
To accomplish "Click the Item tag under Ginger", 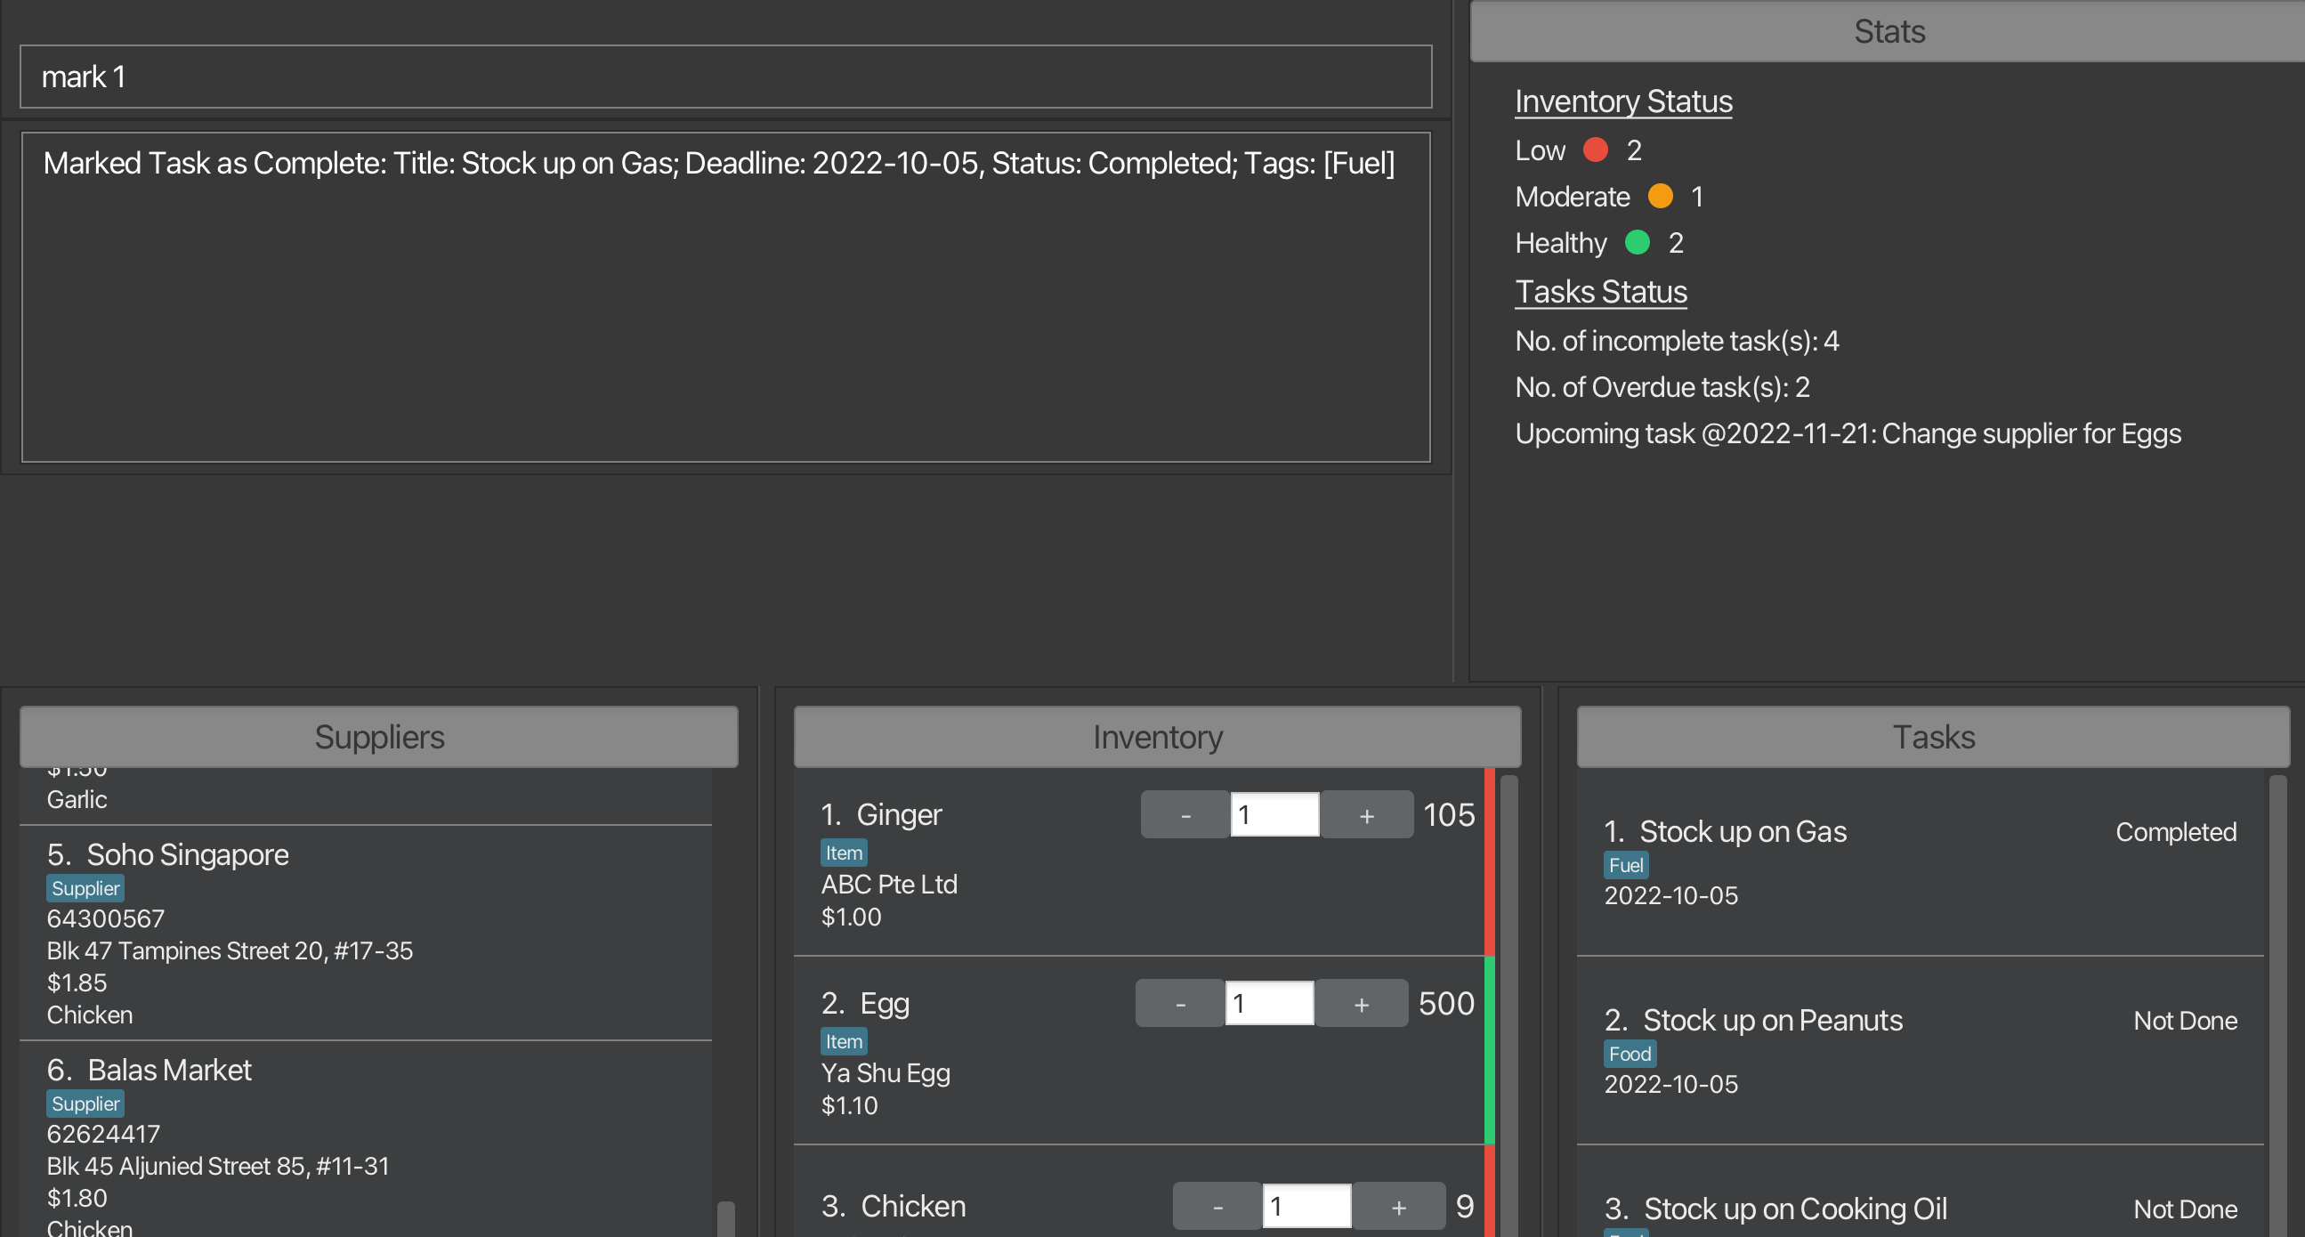I will pos(843,853).
